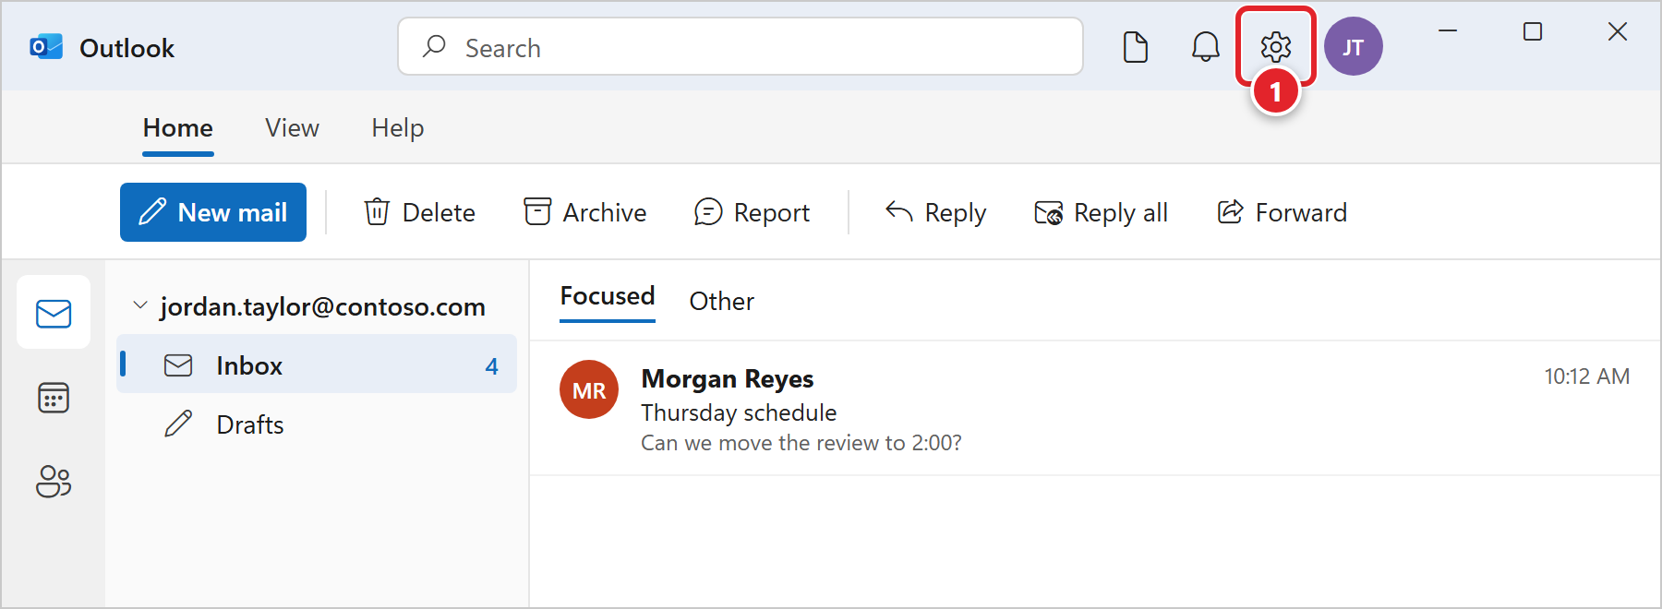Open the View ribbon tab
The height and width of the screenshot is (609, 1662).
[x=292, y=127]
